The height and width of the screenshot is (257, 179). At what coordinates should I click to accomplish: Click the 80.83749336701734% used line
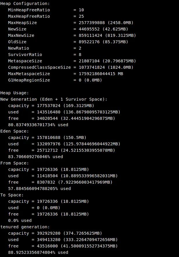[38, 125]
